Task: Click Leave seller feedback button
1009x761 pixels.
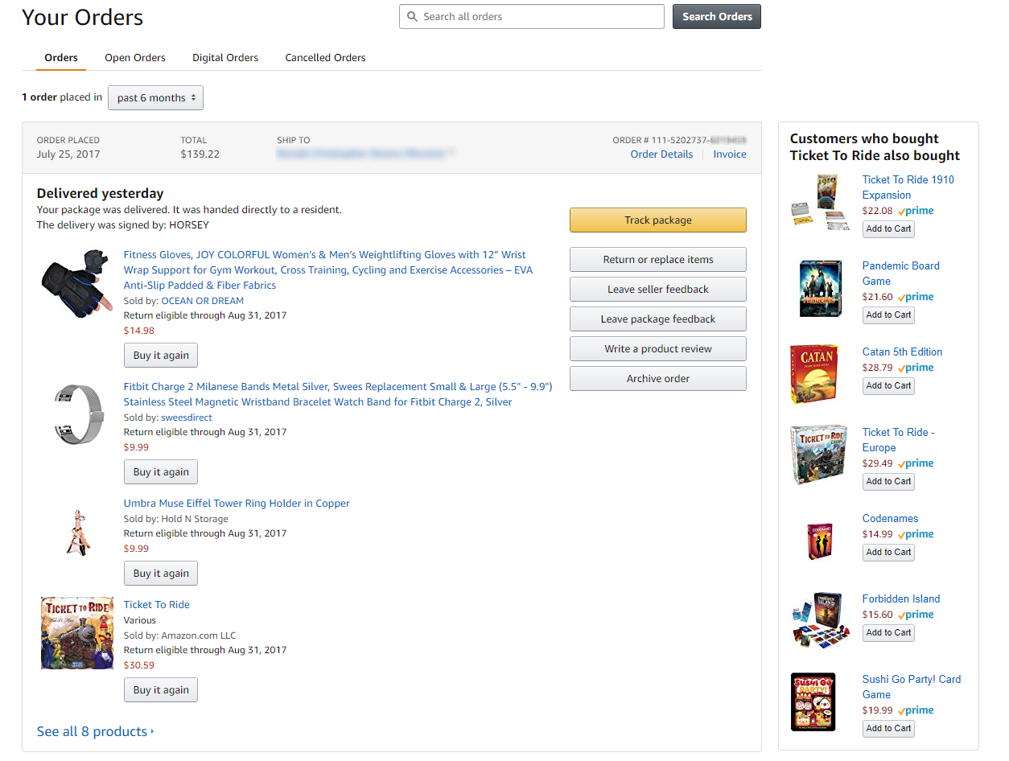Action: coord(658,290)
